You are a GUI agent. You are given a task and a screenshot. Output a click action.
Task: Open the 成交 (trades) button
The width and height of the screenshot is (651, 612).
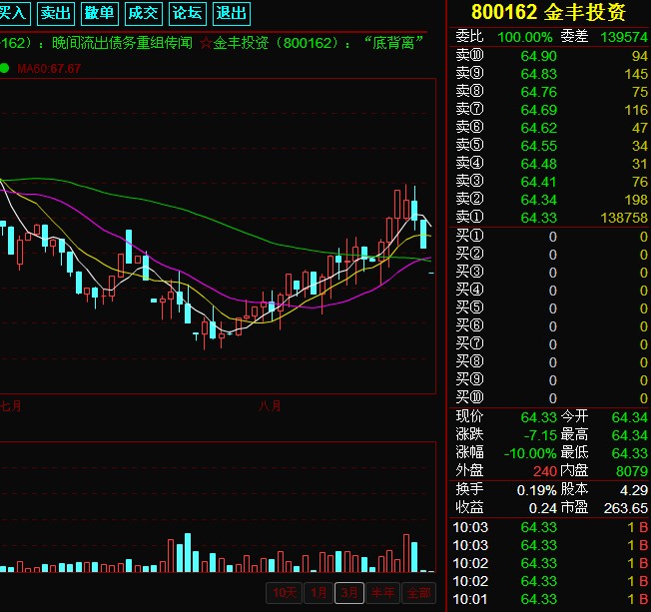[x=143, y=13]
